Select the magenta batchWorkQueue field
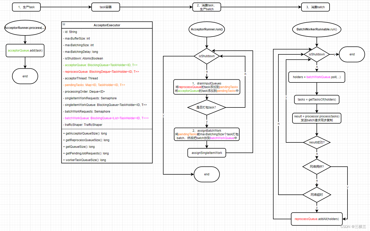Screen dimensions: 370x231 point(107,118)
